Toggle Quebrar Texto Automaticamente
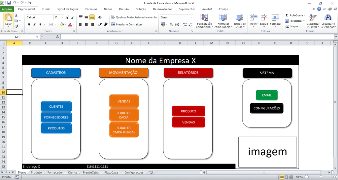The image size is (338, 180). [134, 17]
